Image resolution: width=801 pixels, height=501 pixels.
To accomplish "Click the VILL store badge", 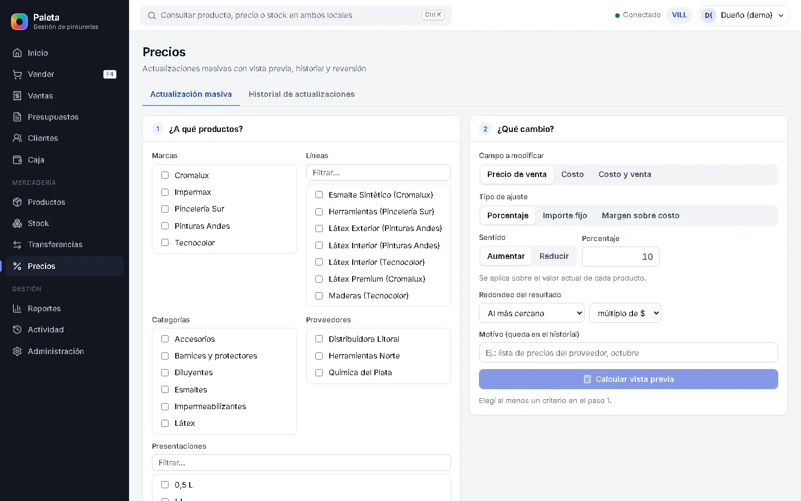I will click(x=679, y=16).
